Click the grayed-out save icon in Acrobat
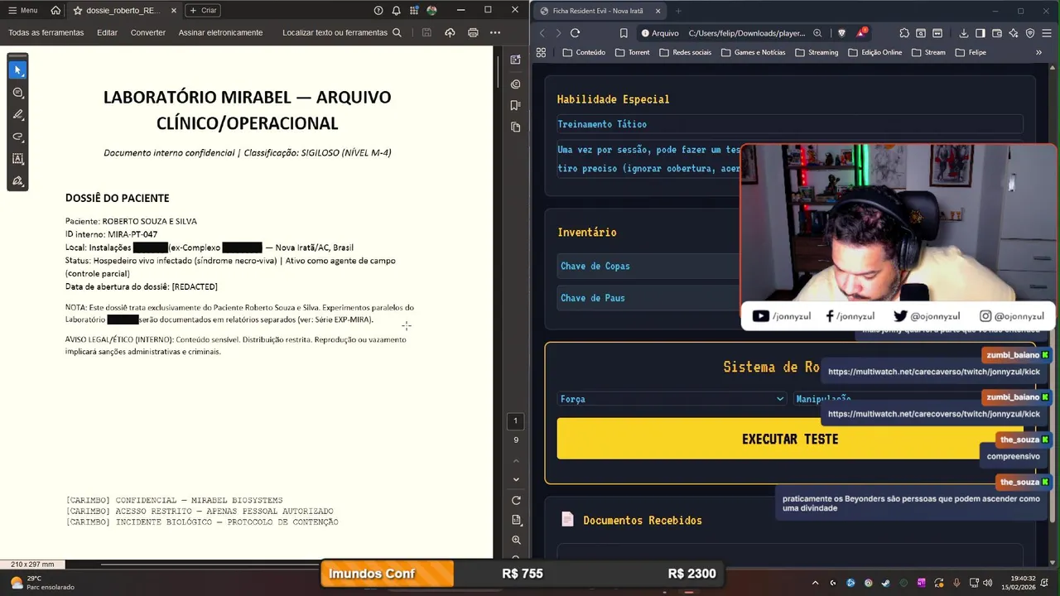Image resolution: width=1060 pixels, height=596 pixels. (426, 32)
